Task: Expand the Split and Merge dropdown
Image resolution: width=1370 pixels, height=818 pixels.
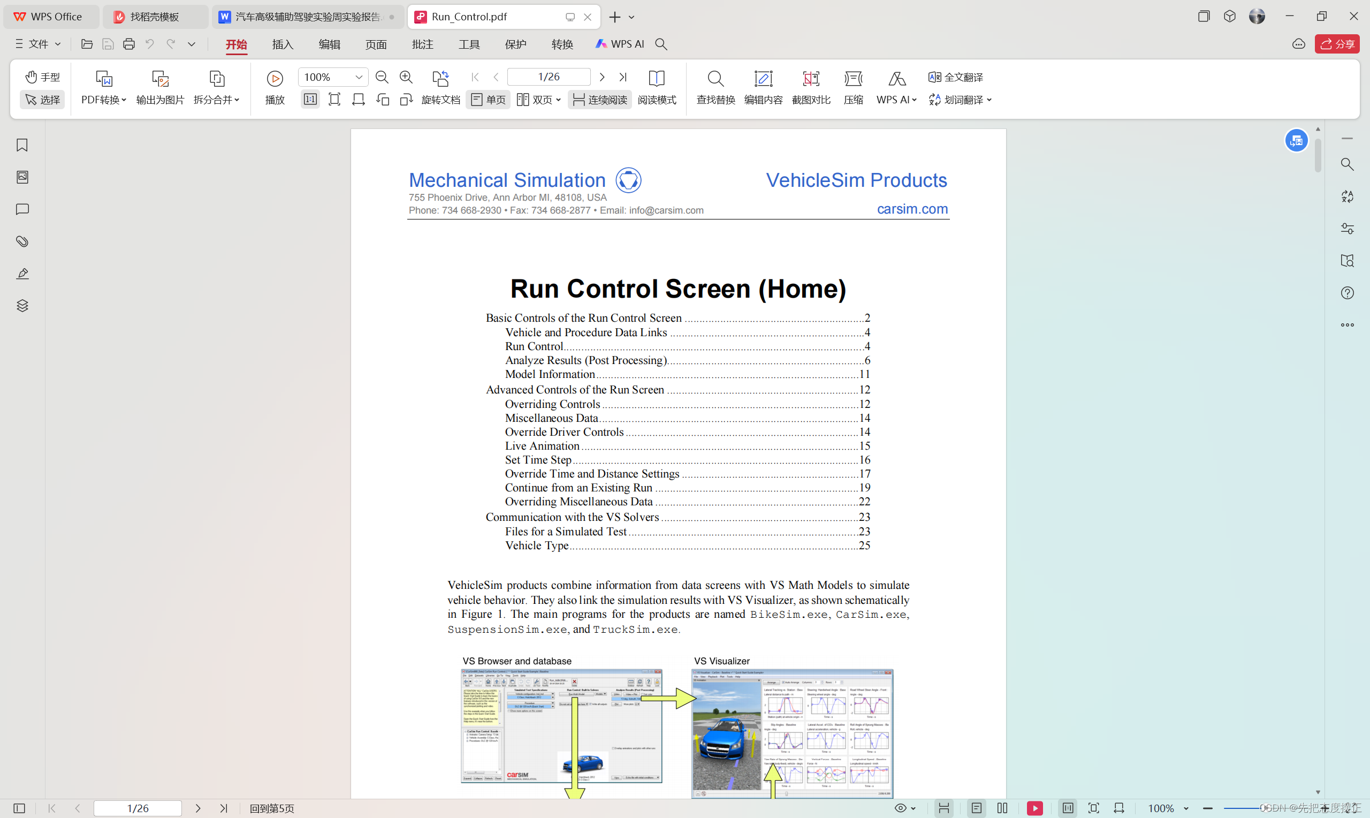Action: click(x=217, y=100)
